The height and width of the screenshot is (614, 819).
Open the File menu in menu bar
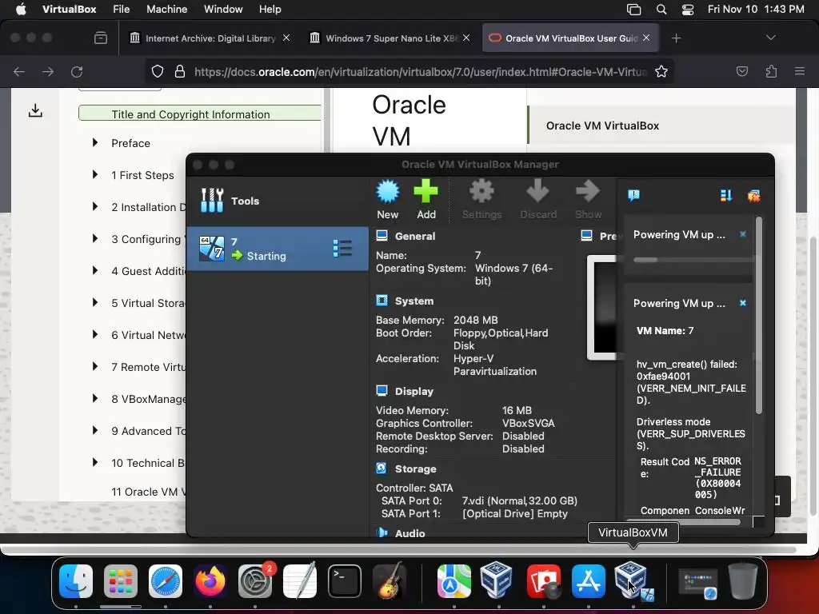tap(122, 9)
